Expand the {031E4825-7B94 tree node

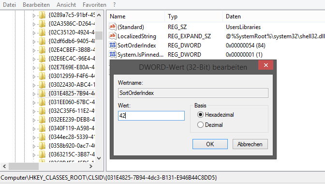pyautogui.click(x=34, y=94)
